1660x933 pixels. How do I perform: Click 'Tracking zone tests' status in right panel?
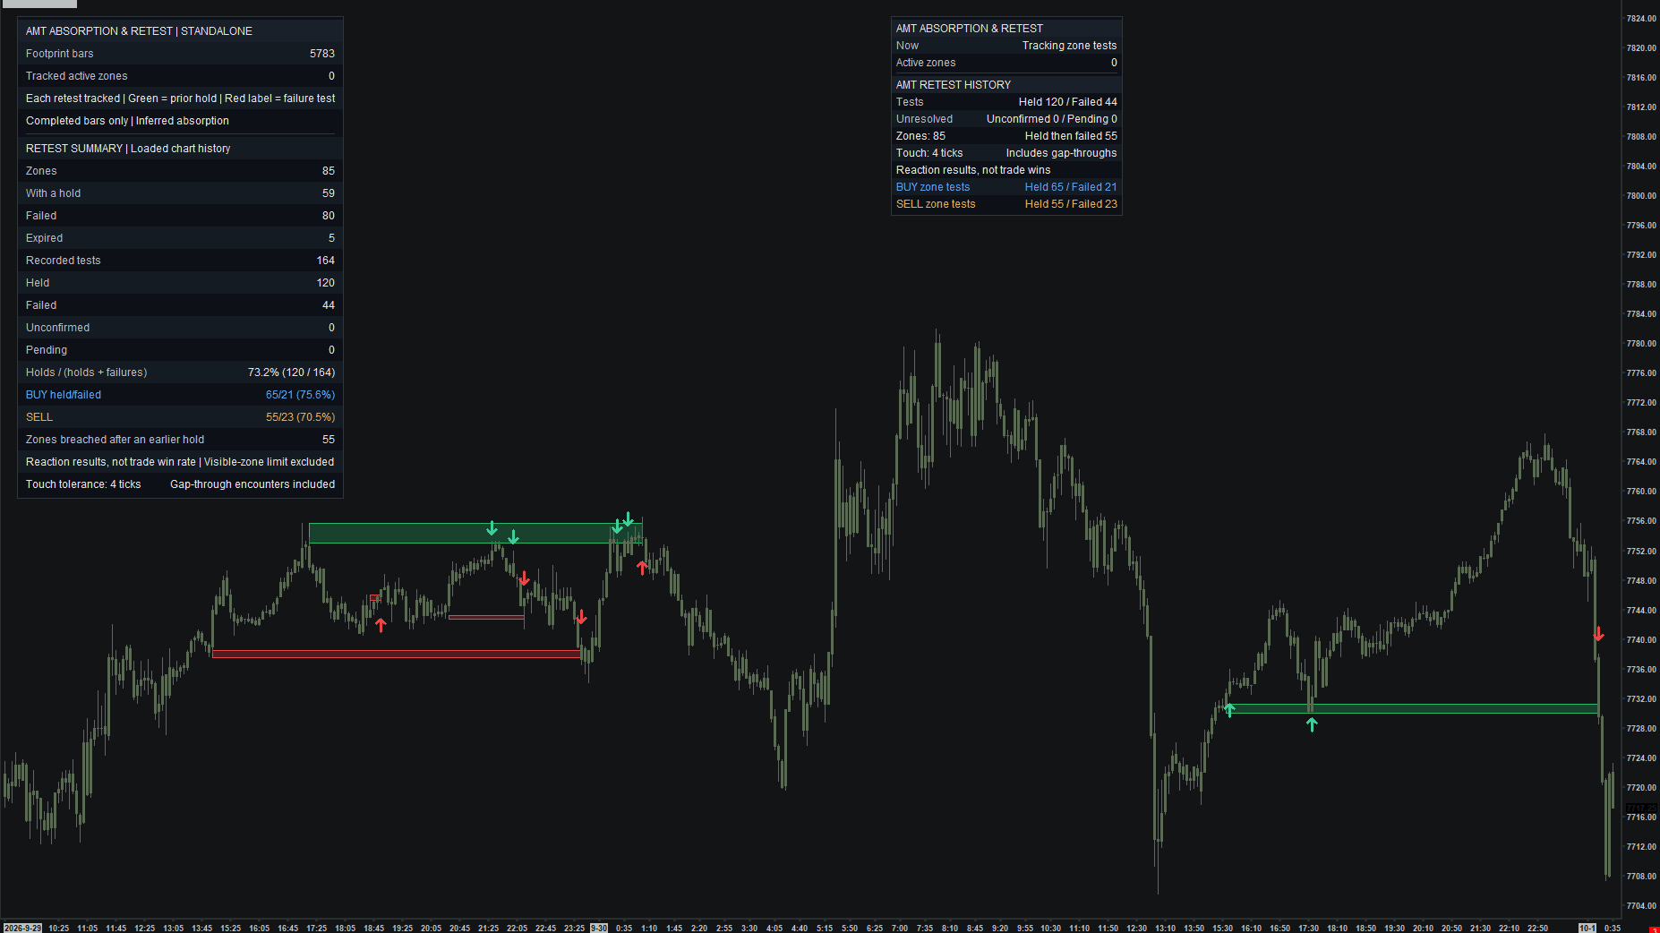pyautogui.click(x=1069, y=46)
